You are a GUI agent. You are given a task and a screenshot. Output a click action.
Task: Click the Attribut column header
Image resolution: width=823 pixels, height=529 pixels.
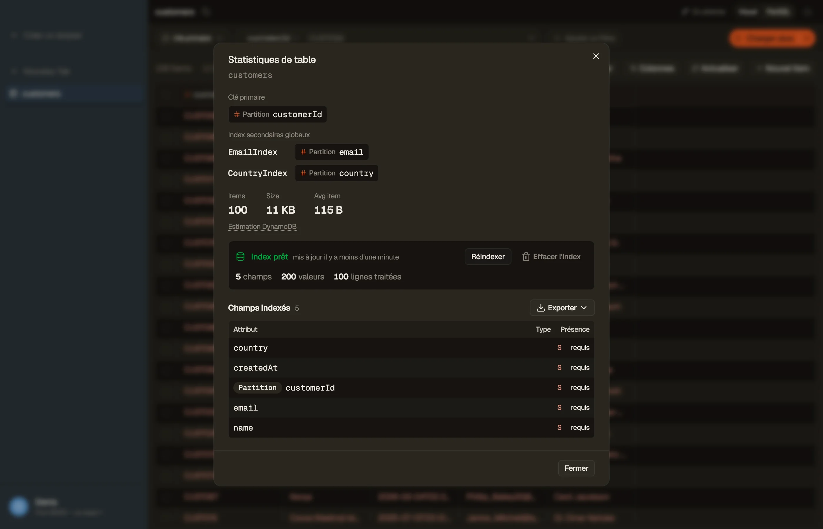click(x=245, y=329)
